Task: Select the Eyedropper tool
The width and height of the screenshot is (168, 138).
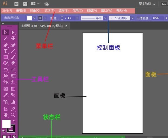Action: (5, 95)
